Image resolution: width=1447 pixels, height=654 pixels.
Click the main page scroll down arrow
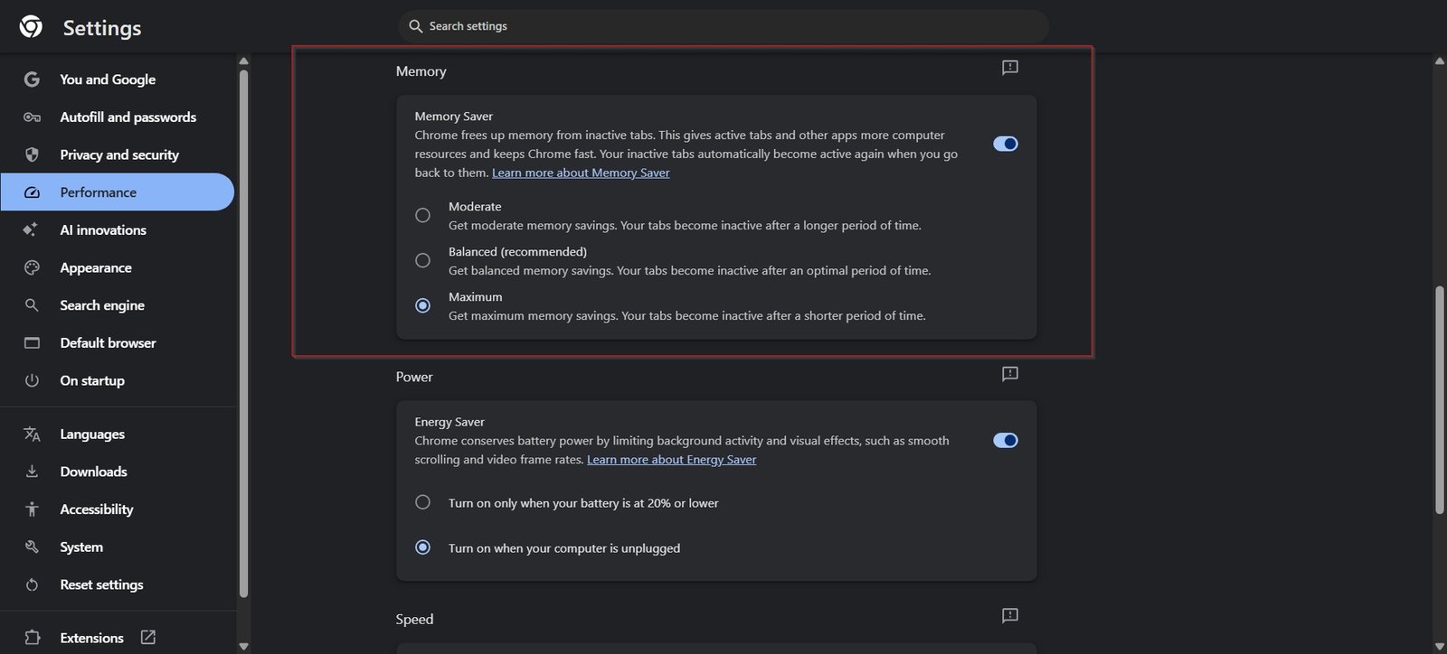click(x=1439, y=646)
